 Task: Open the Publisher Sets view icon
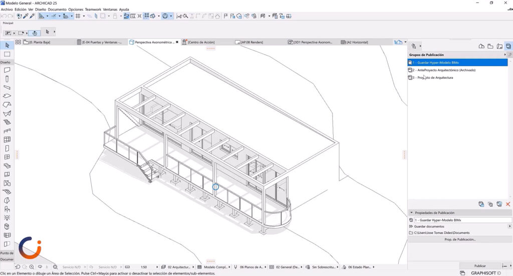click(x=508, y=46)
